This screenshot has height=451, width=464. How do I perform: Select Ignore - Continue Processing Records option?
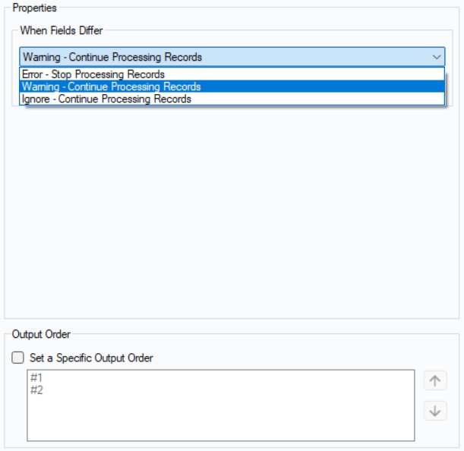pos(106,99)
